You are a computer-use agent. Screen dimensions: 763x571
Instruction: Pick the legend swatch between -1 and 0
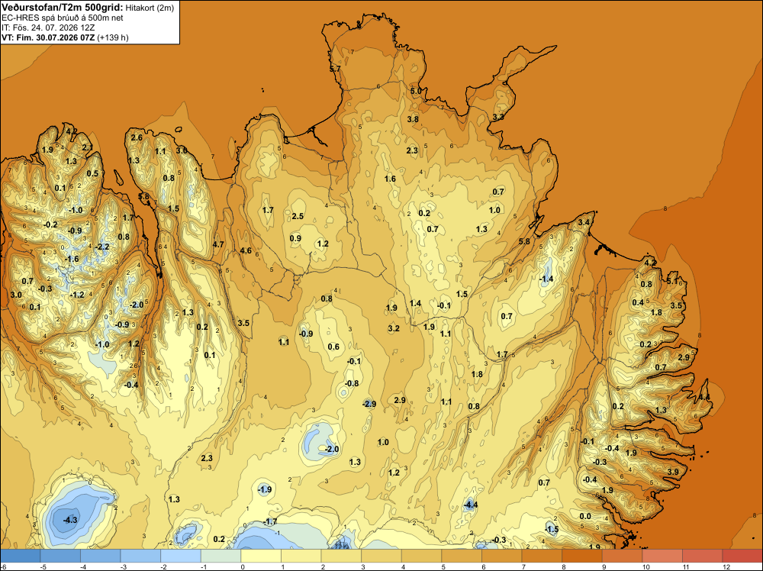point(221,556)
